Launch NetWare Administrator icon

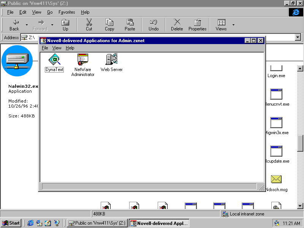83,60
